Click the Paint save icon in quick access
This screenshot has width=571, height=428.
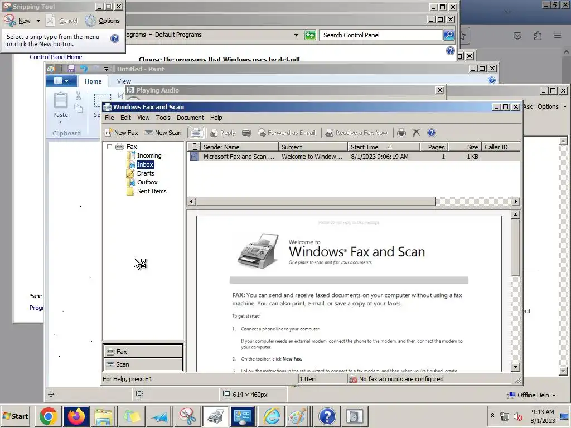pos(71,69)
